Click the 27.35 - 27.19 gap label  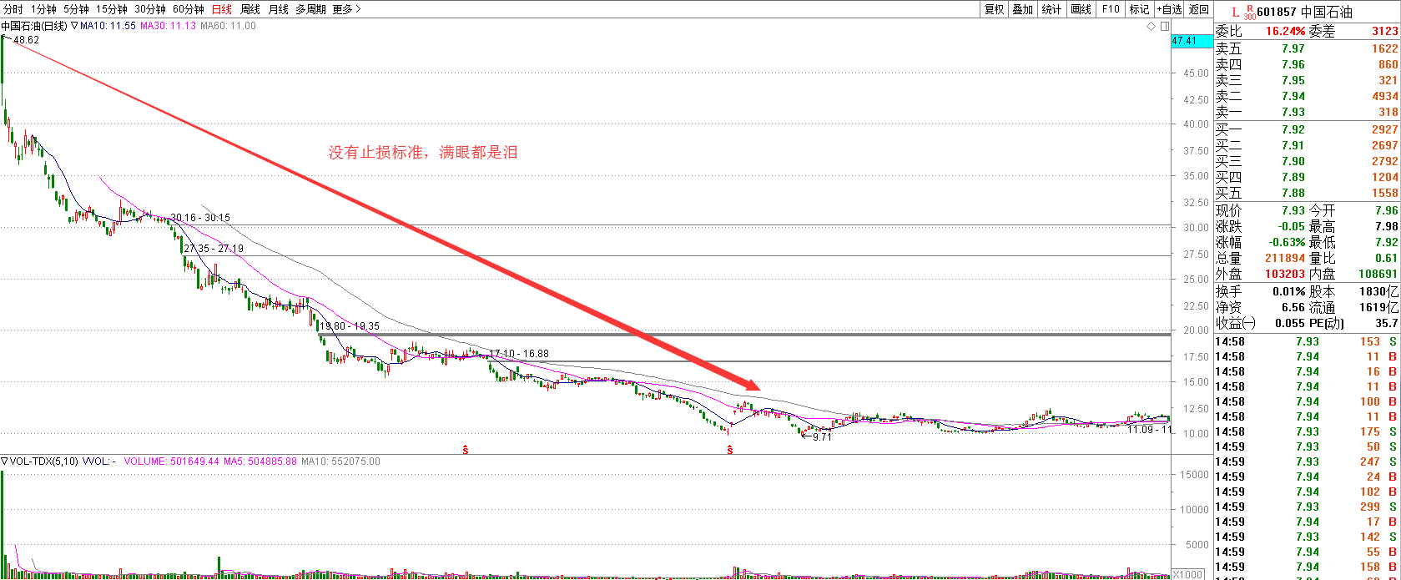point(214,249)
